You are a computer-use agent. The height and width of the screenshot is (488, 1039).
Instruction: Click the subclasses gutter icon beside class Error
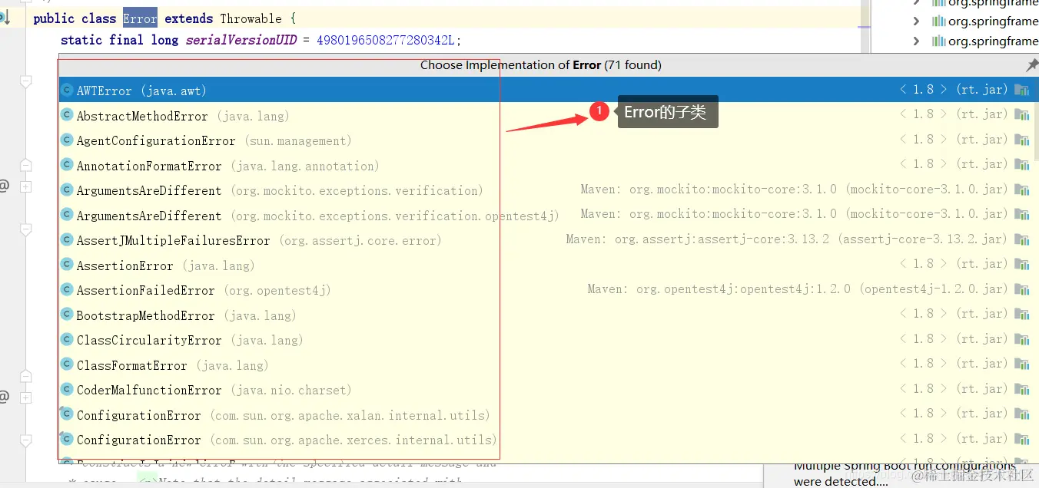4,17
